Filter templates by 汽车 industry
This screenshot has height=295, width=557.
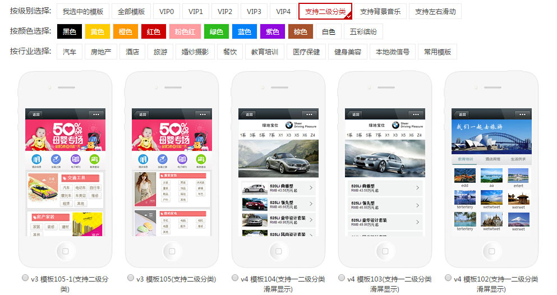click(70, 52)
